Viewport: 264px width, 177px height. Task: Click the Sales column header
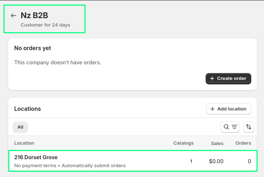tap(217, 143)
